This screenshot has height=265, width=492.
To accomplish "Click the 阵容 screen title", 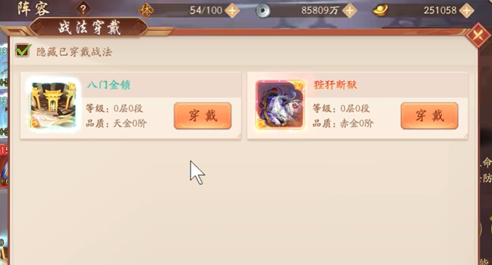I will 34,9.
